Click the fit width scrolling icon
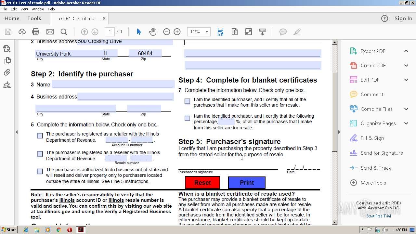 (220, 32)
